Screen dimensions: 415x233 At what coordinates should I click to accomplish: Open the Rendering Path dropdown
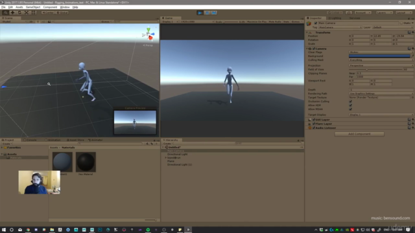tap(381, 93)
